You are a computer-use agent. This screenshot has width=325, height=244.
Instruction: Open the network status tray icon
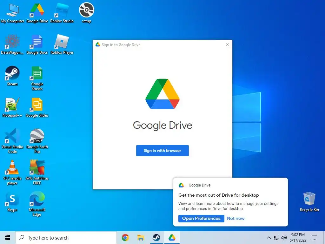pyautogui.click(x=276, y=238)
